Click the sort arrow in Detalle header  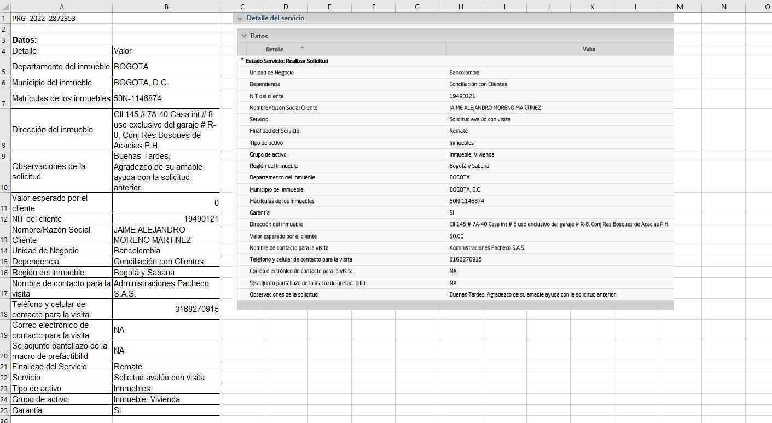pyautogui.click(x=301, y=48)
